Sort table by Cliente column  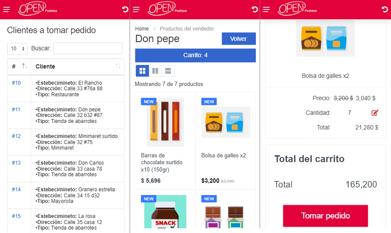coord(118,66)
